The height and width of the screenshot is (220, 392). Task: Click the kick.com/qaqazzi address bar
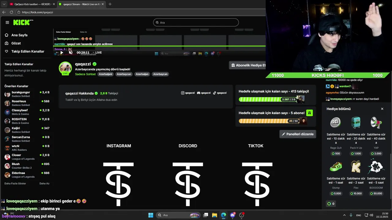[141, 12]
